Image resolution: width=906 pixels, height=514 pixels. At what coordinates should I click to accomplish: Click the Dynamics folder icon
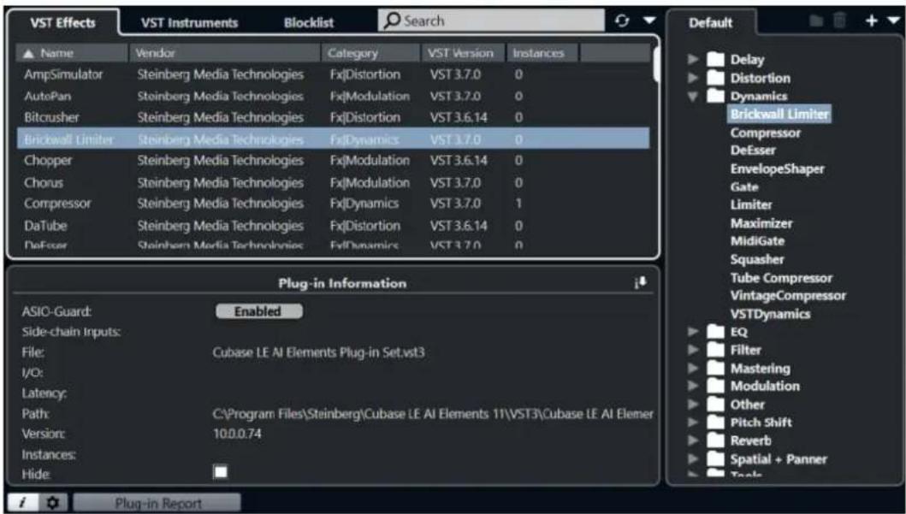coord(715,96)
